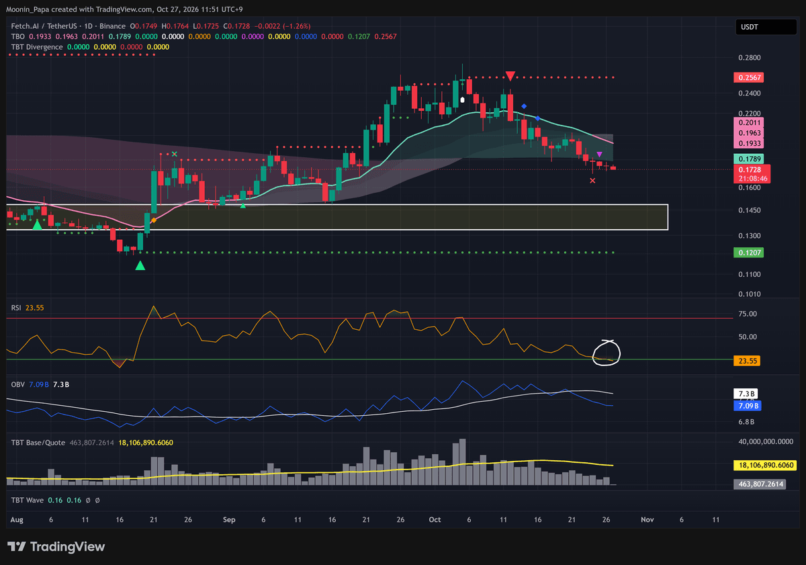Click the white marker beside the October peak candle
The image size is (806, 565).
(463, 100)
